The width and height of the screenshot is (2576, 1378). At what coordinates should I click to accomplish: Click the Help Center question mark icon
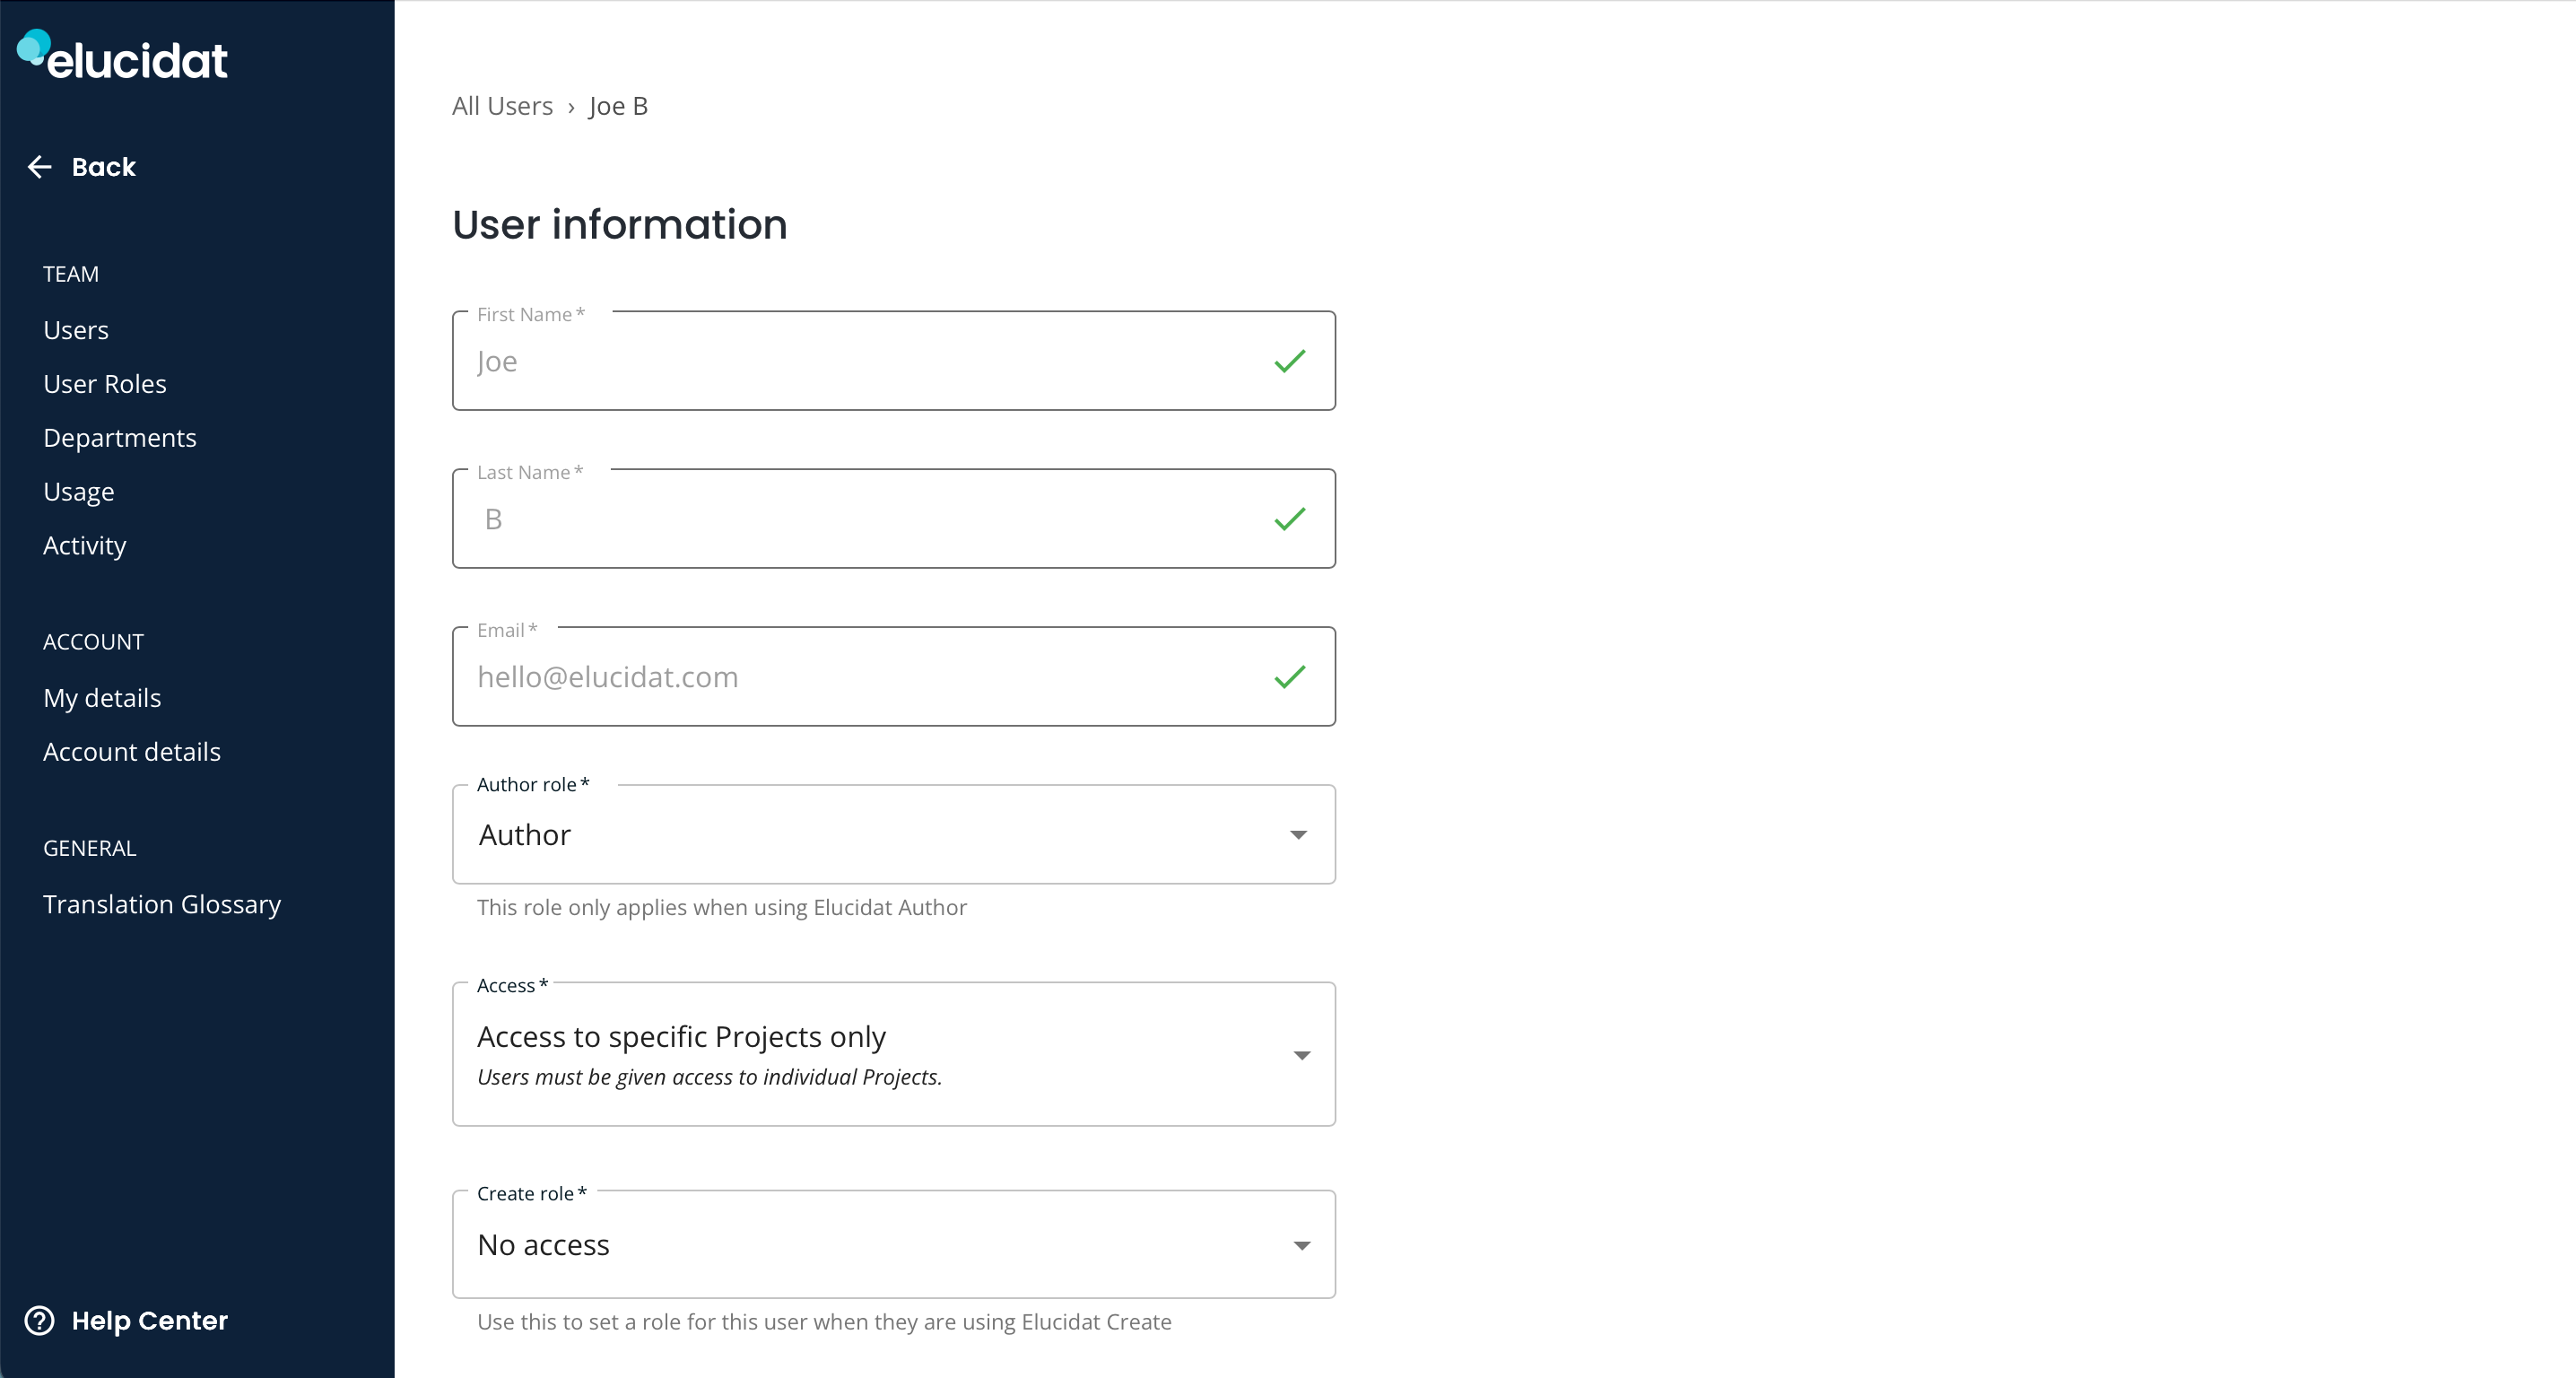[39, 1321]
